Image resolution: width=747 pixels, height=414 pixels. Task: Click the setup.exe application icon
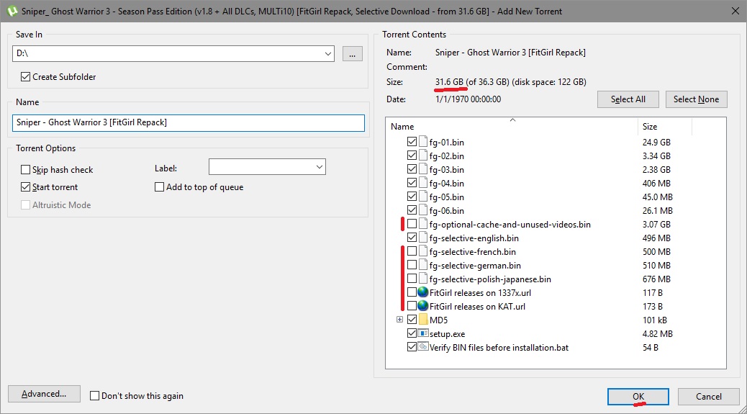pos(423,333)
